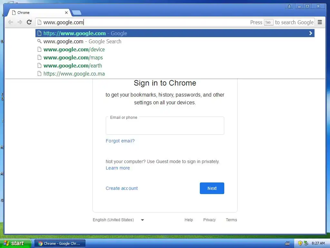Click the user profile icon in title bar
Image resolution: width=330 pixels, height=248 pixels.
click(x=289, y=6)
